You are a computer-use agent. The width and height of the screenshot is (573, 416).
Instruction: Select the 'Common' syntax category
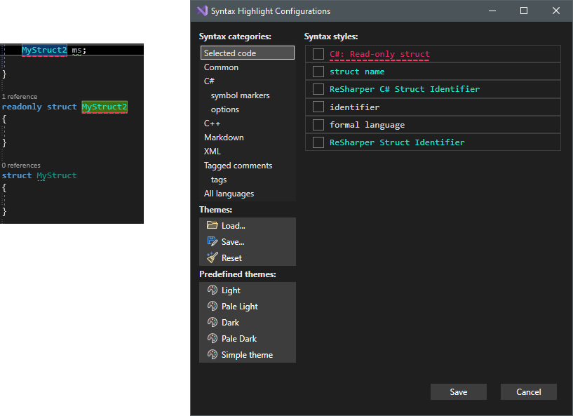coord(221,67)
